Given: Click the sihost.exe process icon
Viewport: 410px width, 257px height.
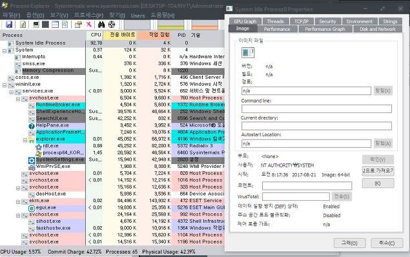Looking at the screenshot, I should (32, 222).
